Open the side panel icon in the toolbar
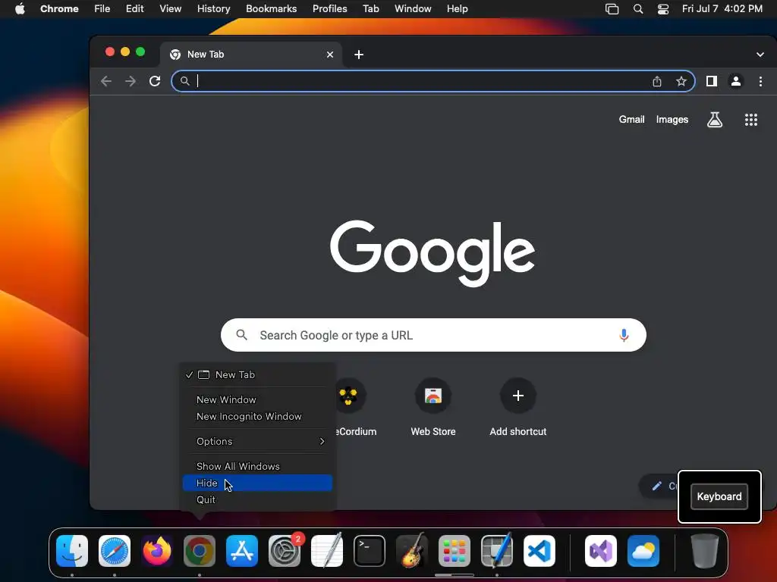777x582 pixels. [712, 81]
